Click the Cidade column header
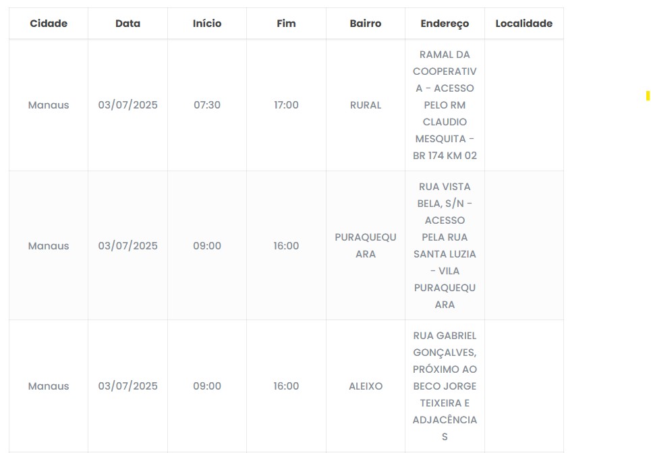This screenshot has height=453, width=651. click(49, 24)
